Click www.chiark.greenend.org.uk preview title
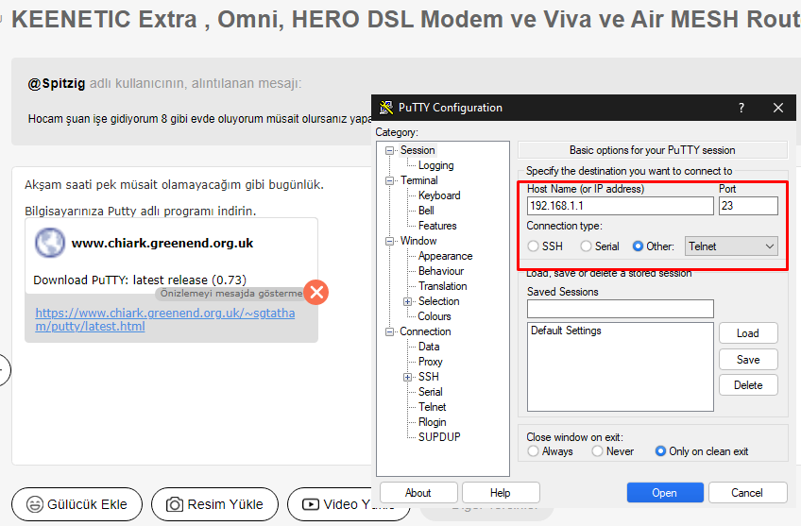Image resolution: width=801 pixels, height=526 pixels. point(162,243)
